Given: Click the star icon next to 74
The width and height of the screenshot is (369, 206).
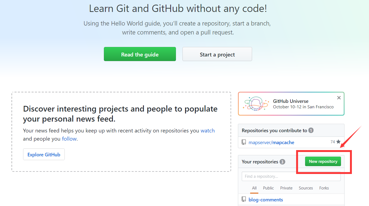Looking at the screenshot, I should tap(338, 142).
